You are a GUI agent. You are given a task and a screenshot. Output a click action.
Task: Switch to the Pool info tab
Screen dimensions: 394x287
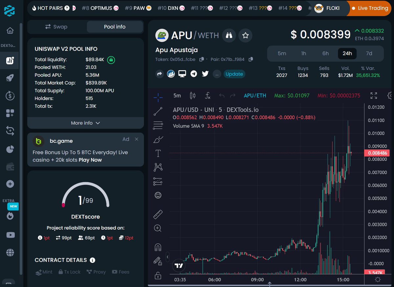pyautogui.click(x=115, y=27)
